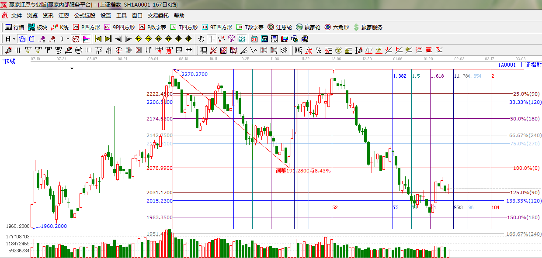Toggle the blue overlay chart mode button
Screen dimensions: 542x258
[21, 39]
